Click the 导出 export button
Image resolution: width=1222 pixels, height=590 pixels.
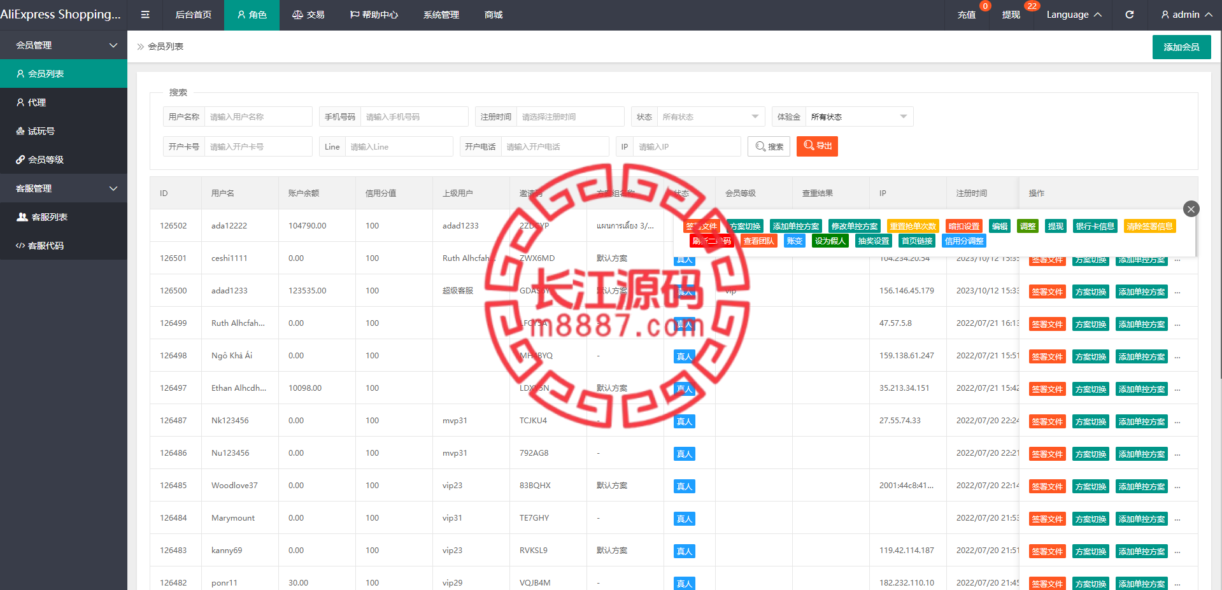[x=817, y=146]
